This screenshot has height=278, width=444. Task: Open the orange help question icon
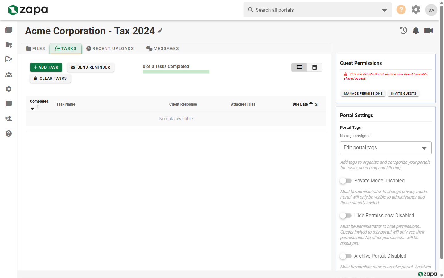tap(401, 10)
